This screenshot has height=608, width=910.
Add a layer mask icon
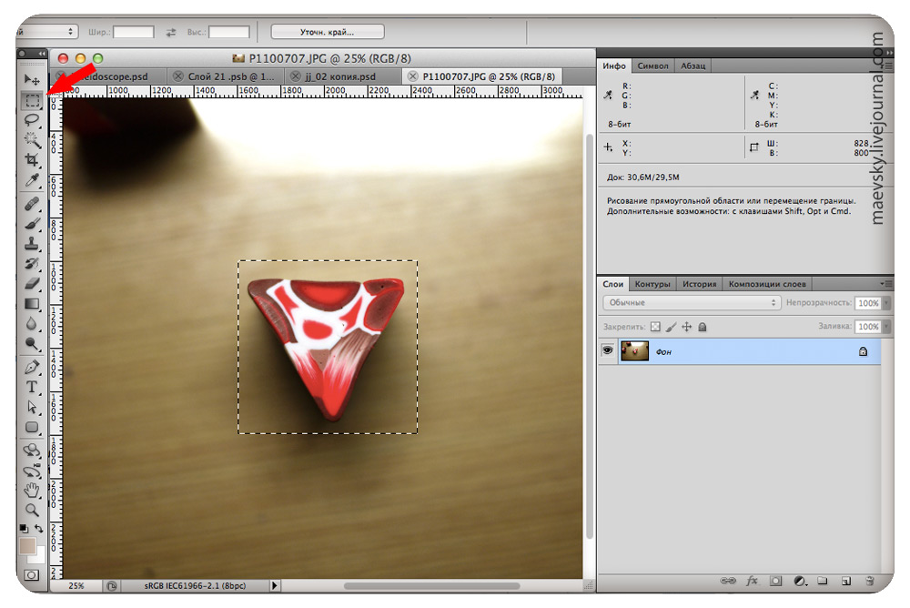click(776, 580)
